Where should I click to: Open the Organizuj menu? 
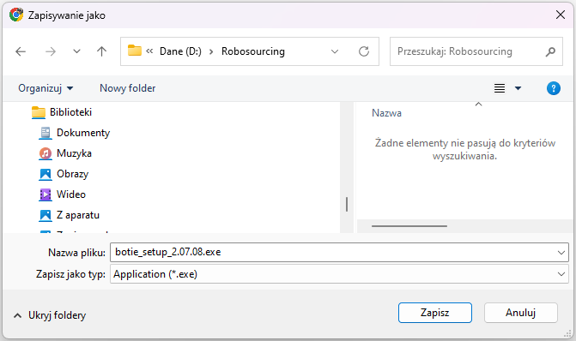(45, 88)
